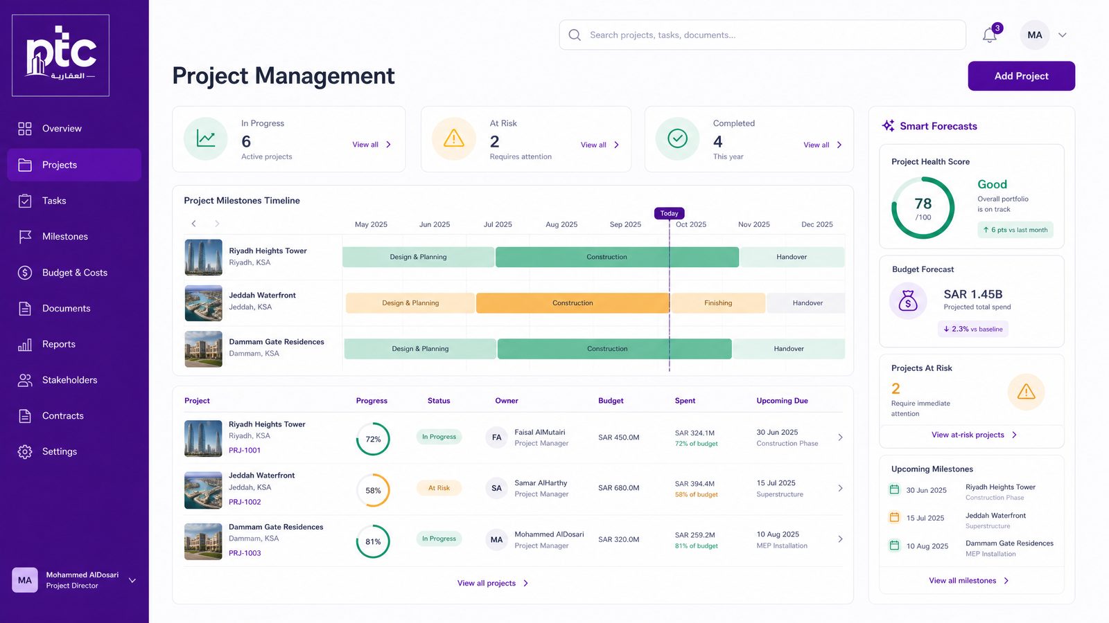Click Jeddah Waterfront Construction timeline bar
The image size is (1109, 623).
573,303
